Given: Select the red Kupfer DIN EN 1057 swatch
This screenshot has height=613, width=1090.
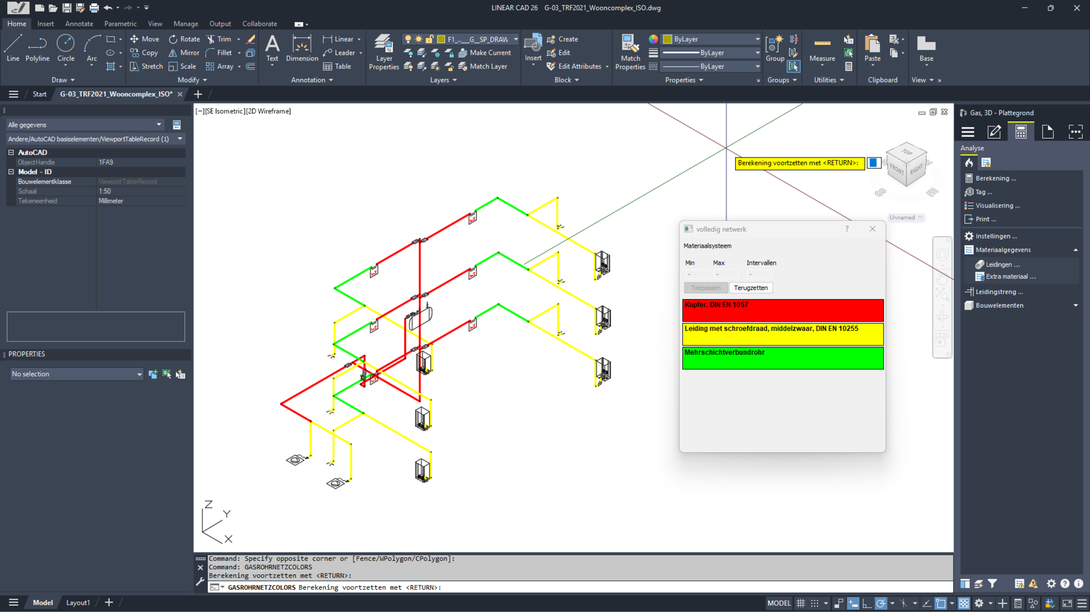Looking at the screenshot, I should 783,310.
